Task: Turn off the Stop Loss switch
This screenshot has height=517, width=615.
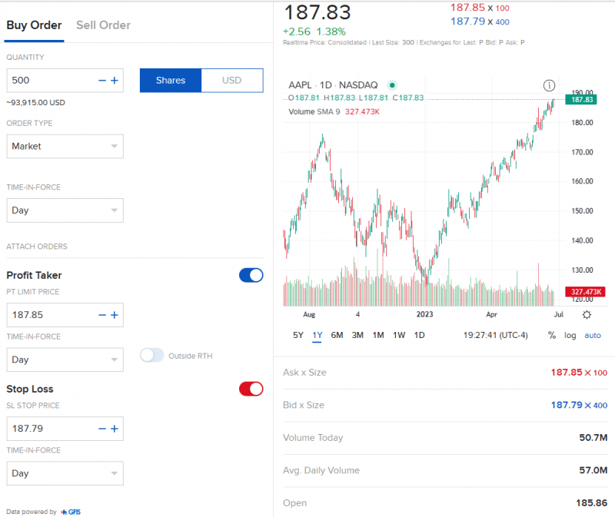Action: [251, 389]
